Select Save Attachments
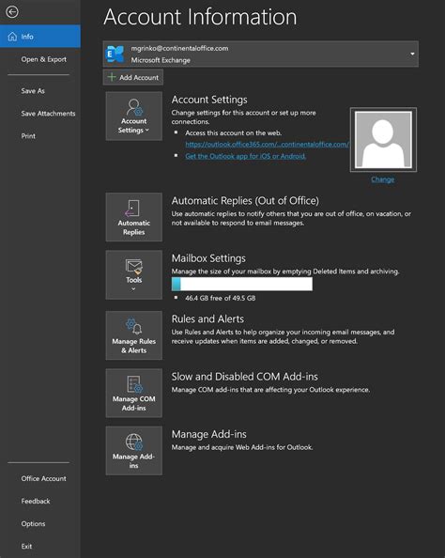The image size is (445, 558). [48, 114]
